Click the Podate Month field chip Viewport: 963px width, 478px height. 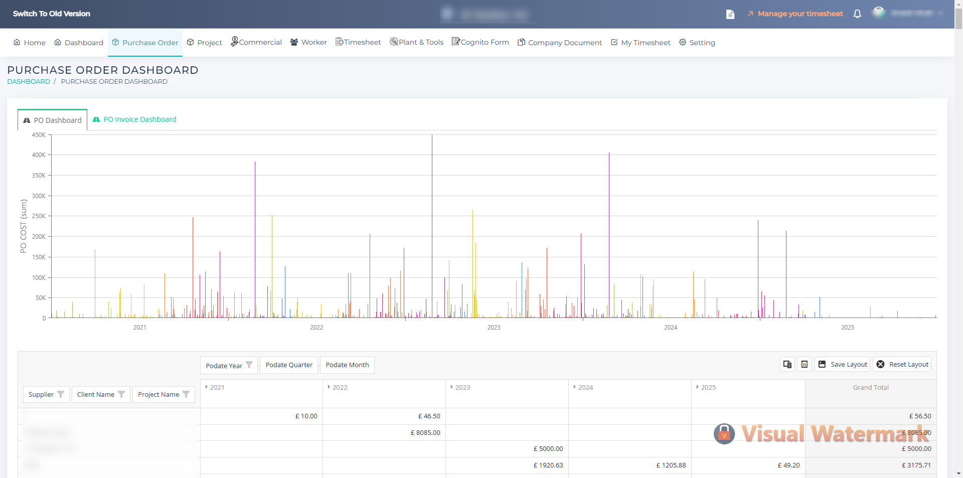coord(347,365)
